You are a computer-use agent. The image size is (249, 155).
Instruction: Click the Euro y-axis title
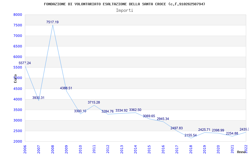pyautogui.click(x=15, y=78)
